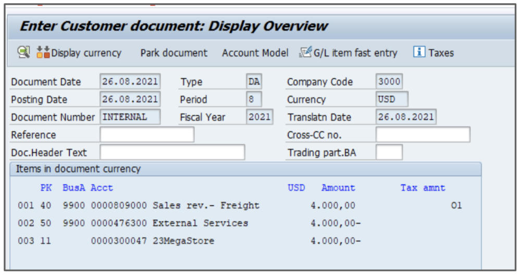The width and height of the screenshot is (522, 275).
Task: Click the Taxes info icon
Action: (x=419, y=52)
